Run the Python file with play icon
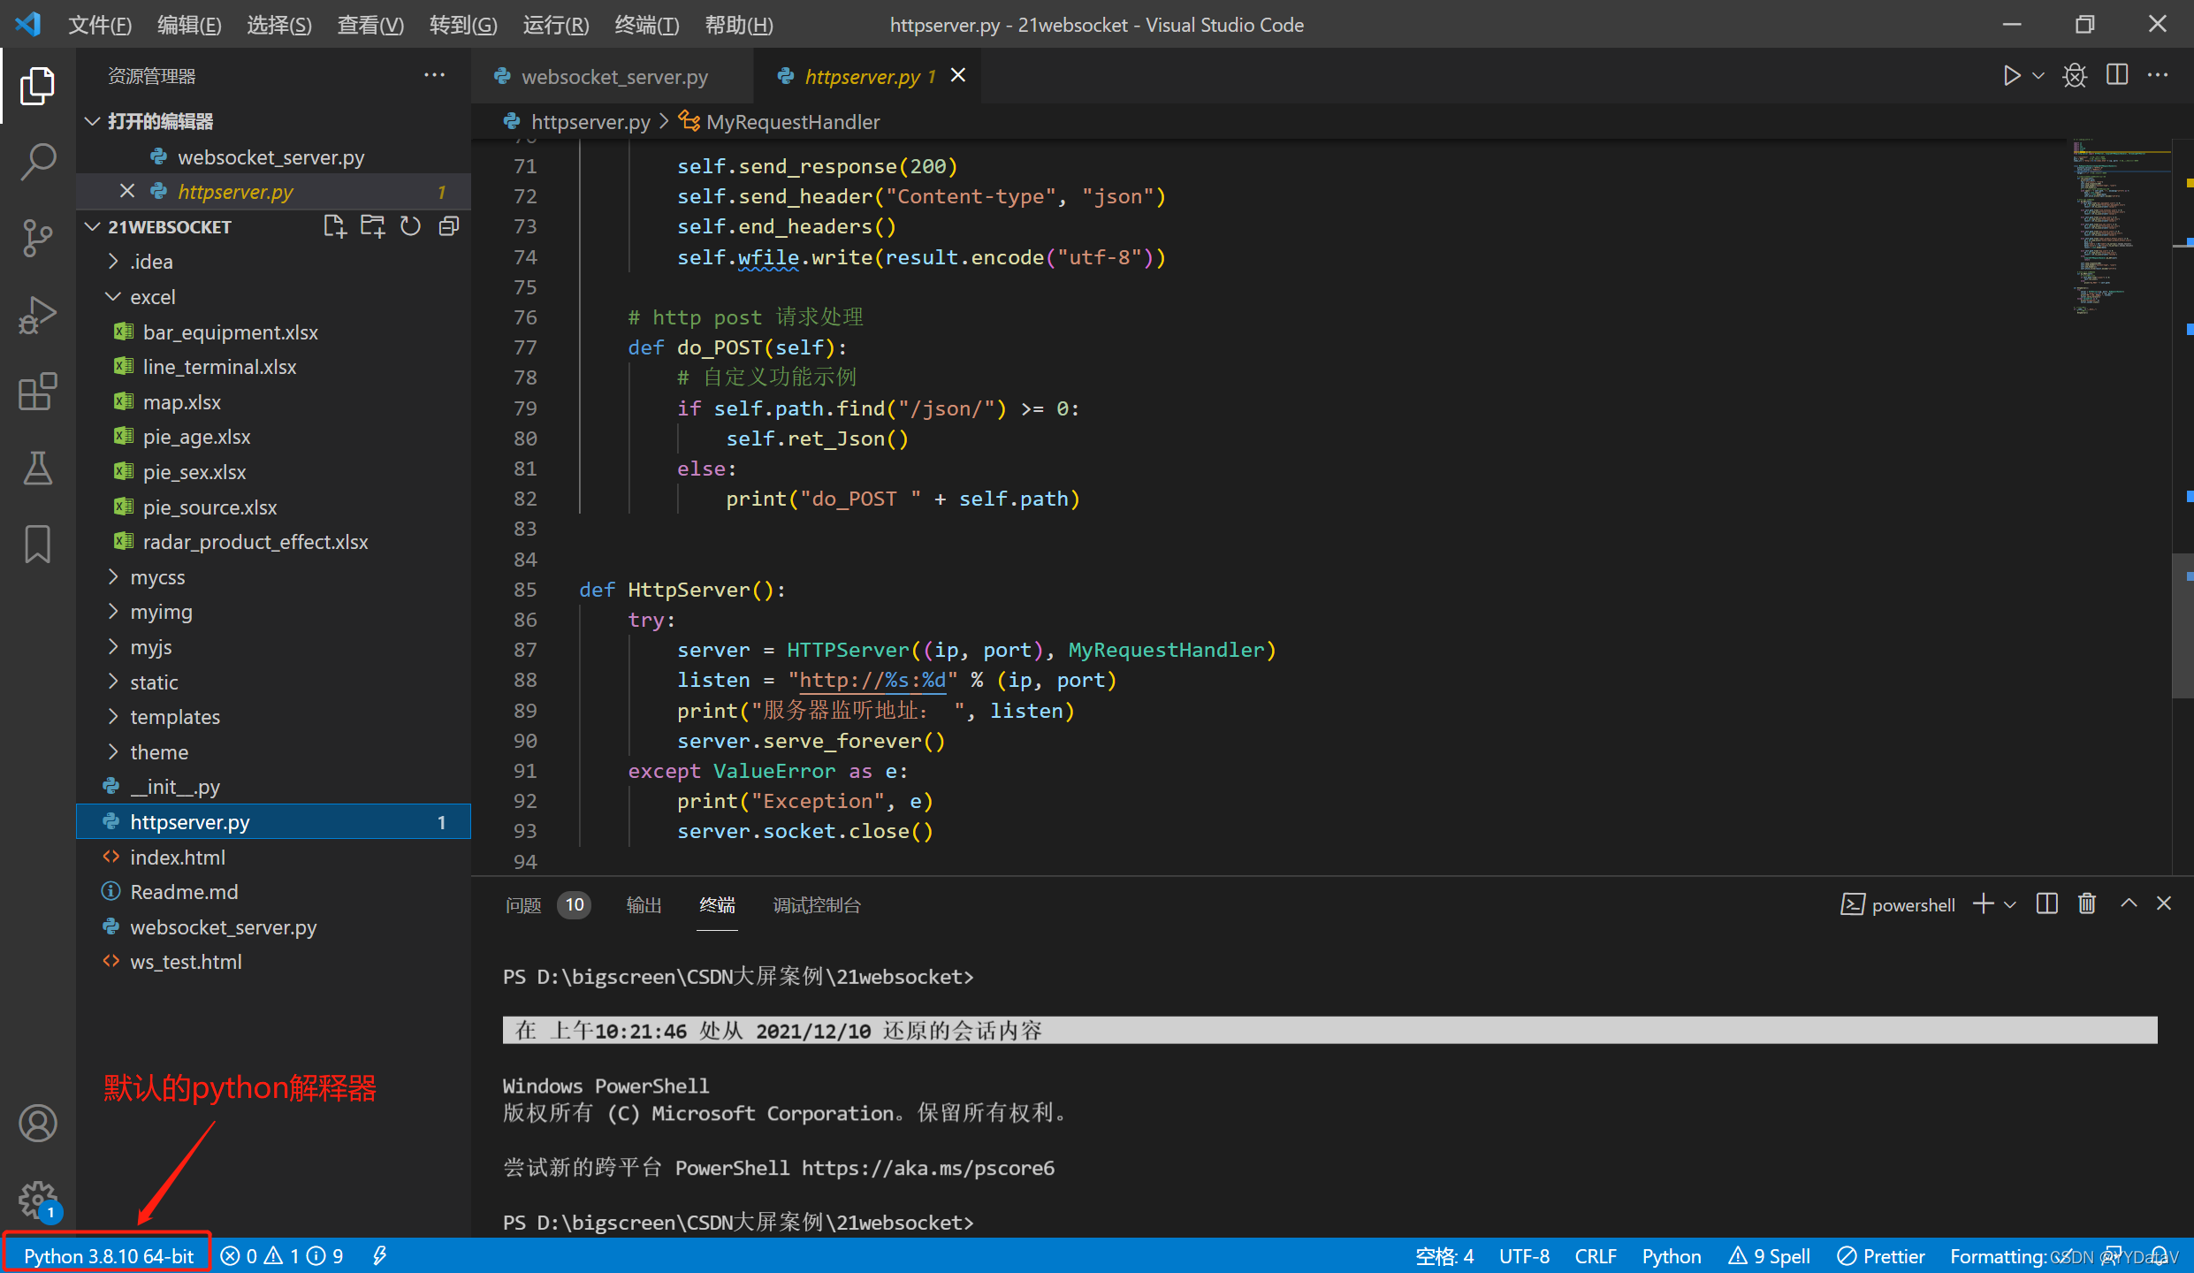The width and height of the screenshot is (2194, 1273). [2011, 76]
